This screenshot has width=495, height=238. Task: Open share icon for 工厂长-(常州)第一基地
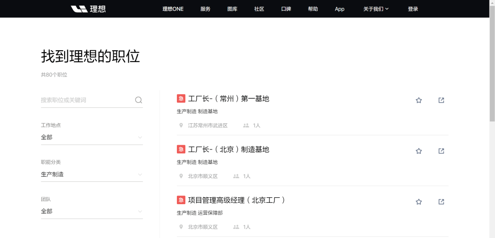(441, 100)
